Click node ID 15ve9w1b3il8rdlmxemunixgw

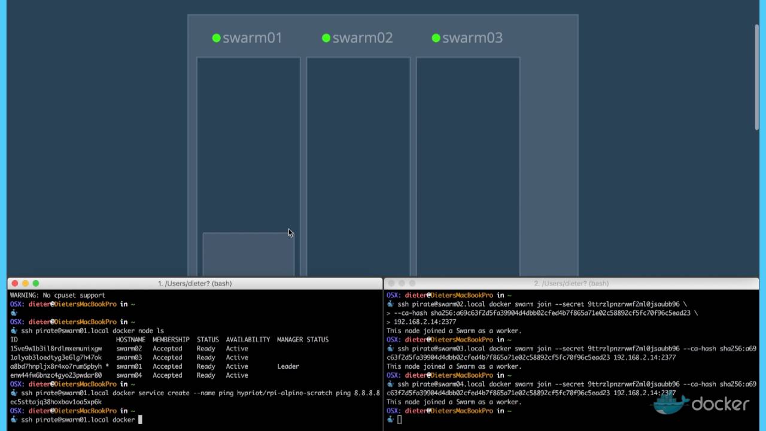click(56, 348)
